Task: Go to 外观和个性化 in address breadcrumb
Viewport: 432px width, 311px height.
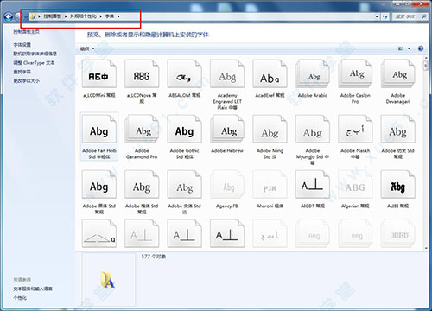Action: click(83, 16)
